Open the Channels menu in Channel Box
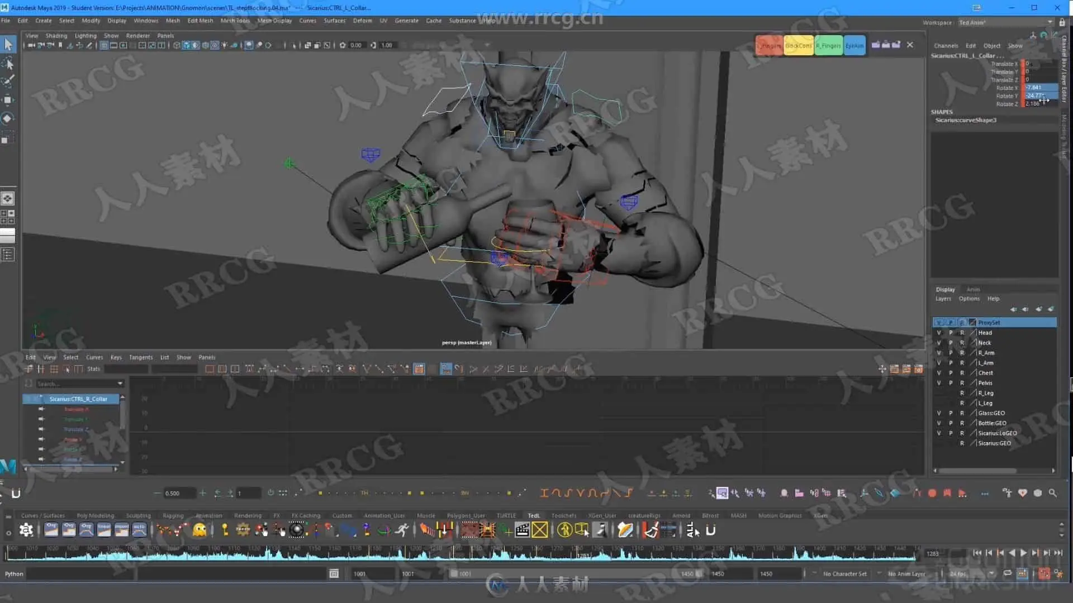Screen dimensions: 1073x603 946,46
